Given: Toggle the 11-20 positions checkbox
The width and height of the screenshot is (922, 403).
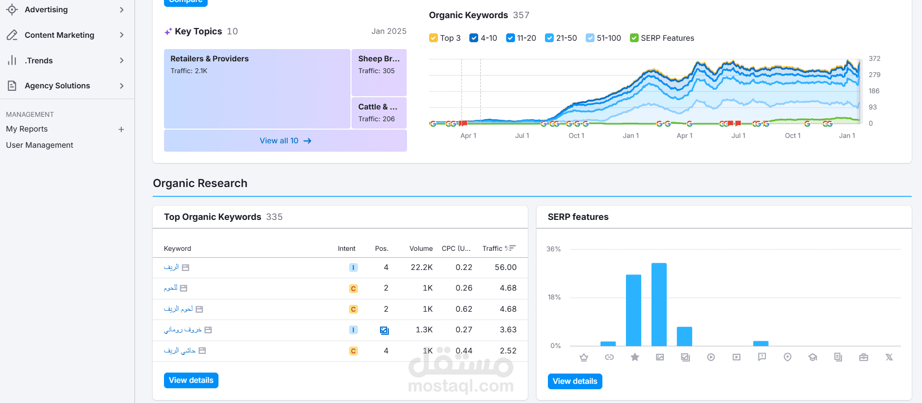Looking at the screenshot, I should pos(510,38).
